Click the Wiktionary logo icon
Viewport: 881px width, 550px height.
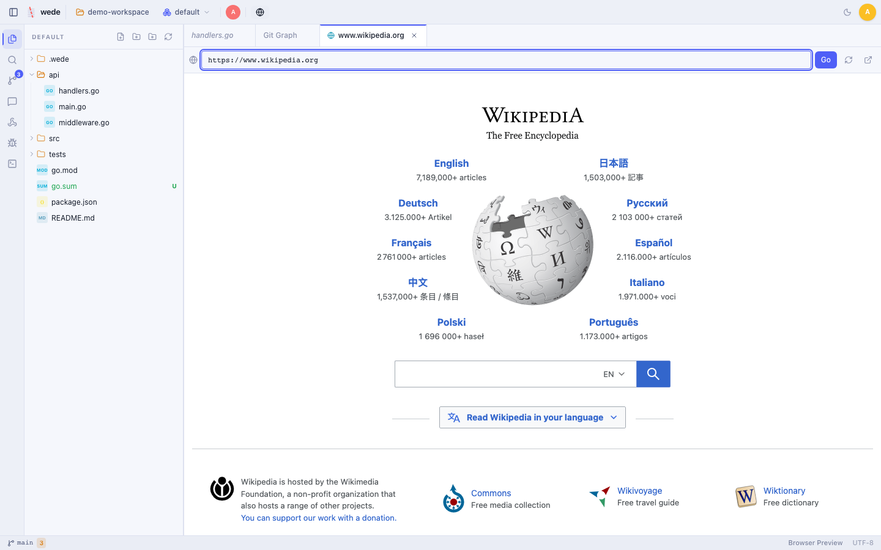point(746,496)
